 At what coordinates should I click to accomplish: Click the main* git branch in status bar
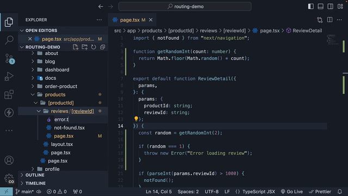coord(24,192)
